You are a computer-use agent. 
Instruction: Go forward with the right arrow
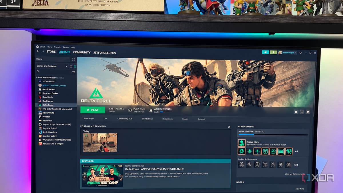point(43,51)
